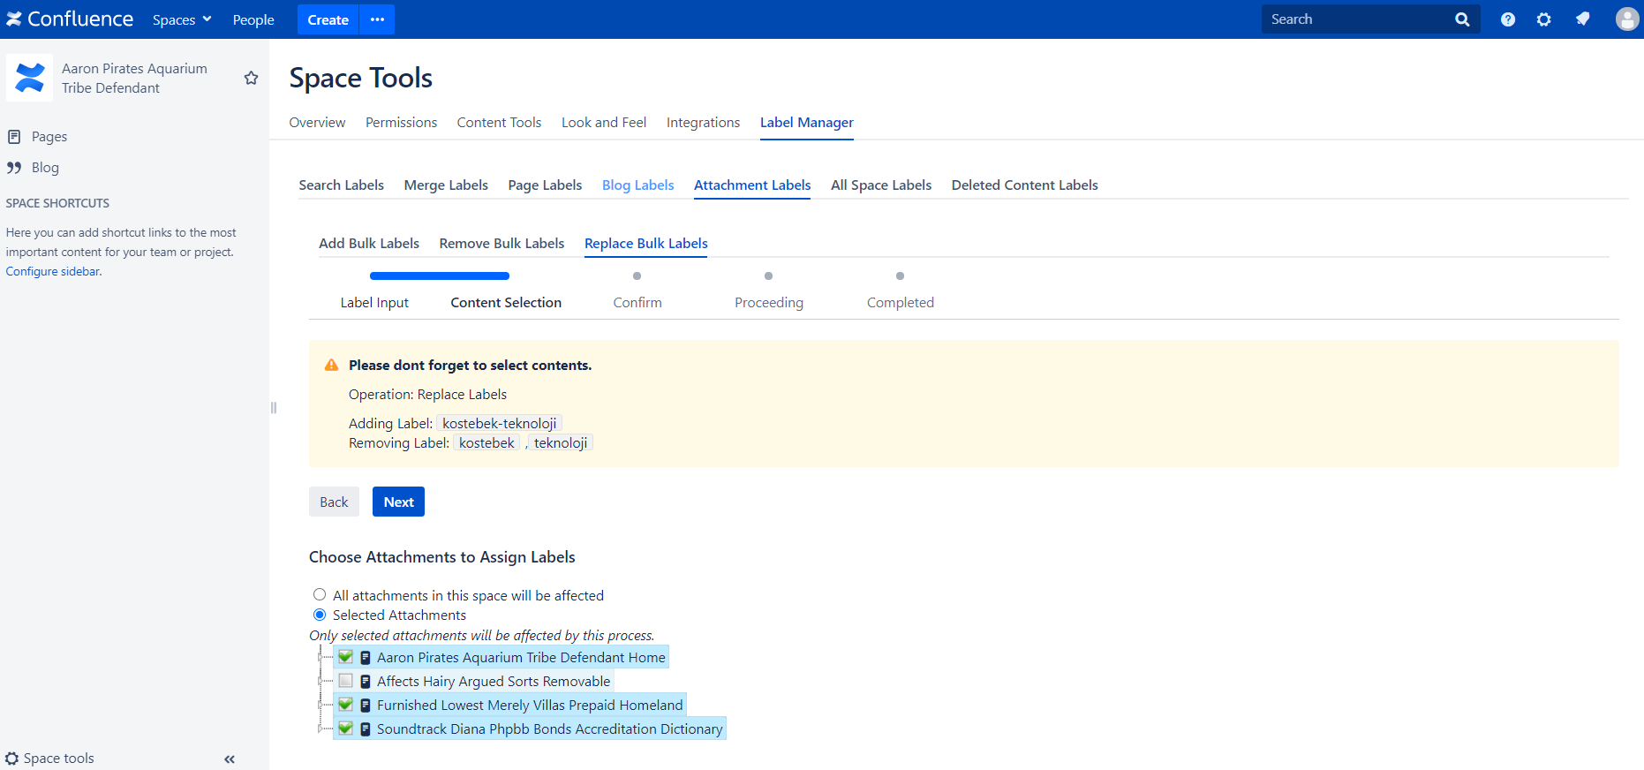The height and width of the screenshot is (770, 1644).
Task: Click page icon beside Aaron Pirates Home
Action: 365,658
